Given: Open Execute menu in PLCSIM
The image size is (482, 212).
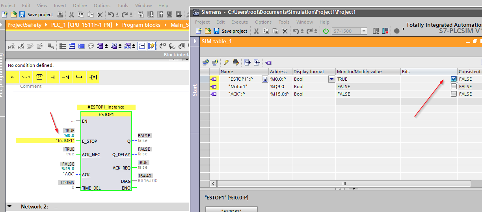Looking at the screenshot, I should (x=240, y=22).
